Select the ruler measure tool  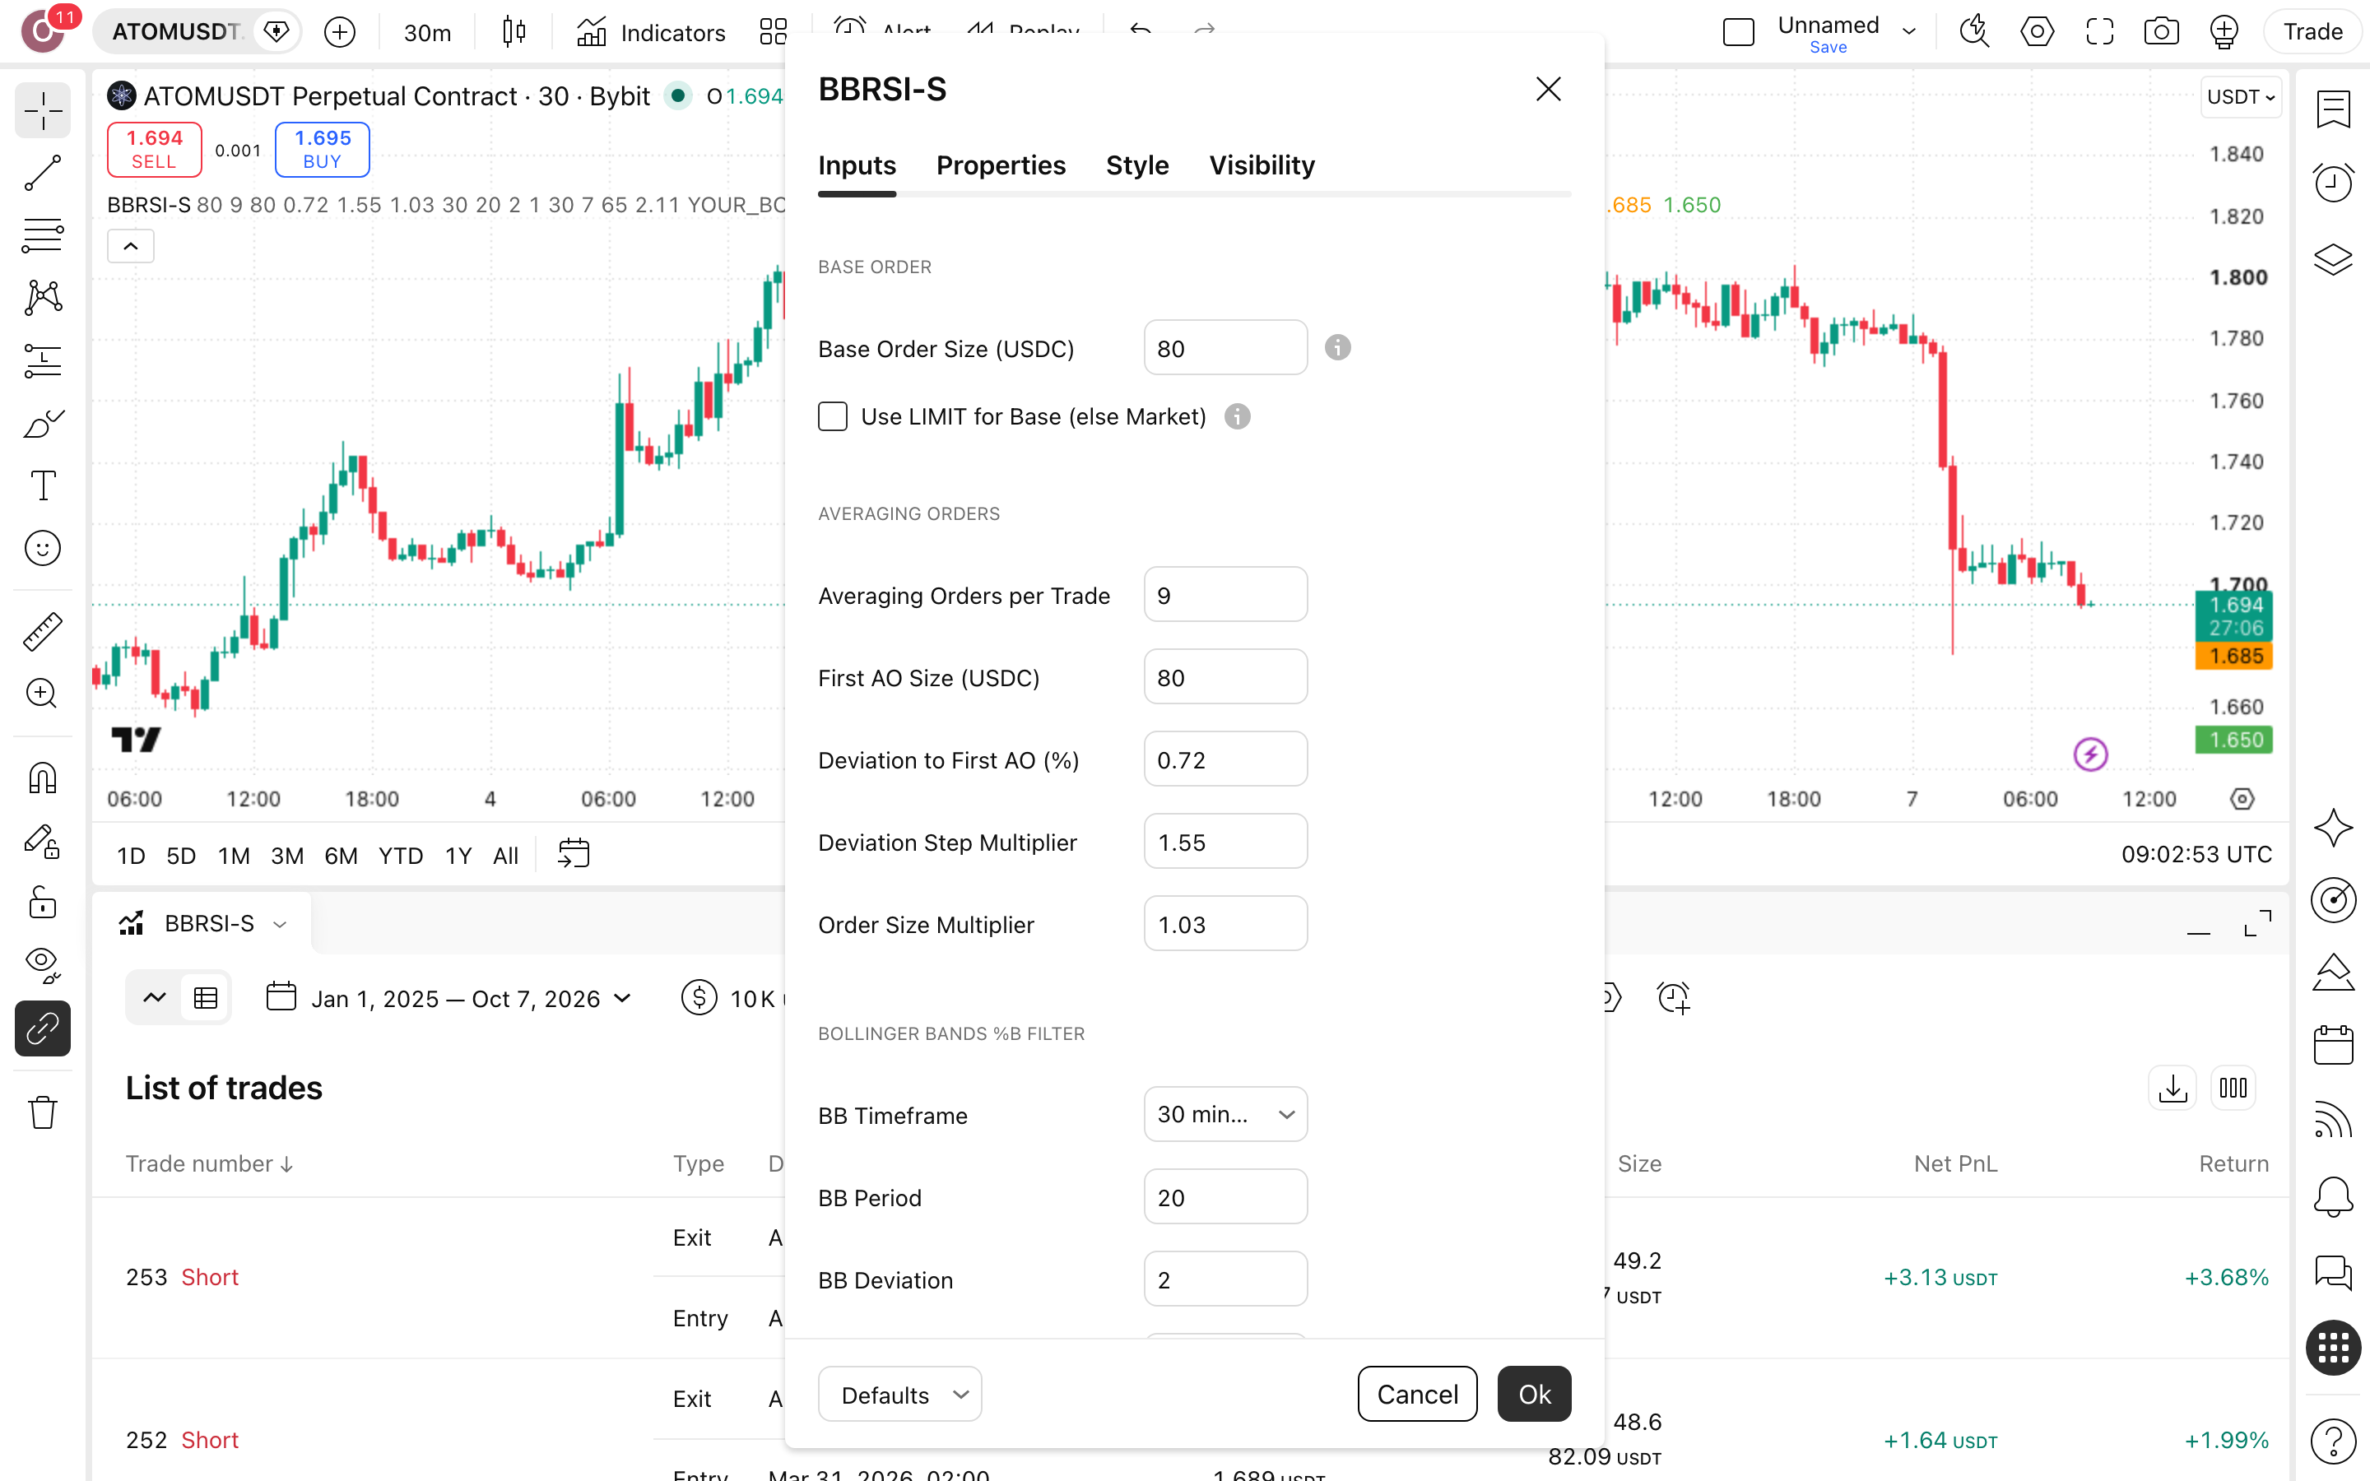pos(42,632)
